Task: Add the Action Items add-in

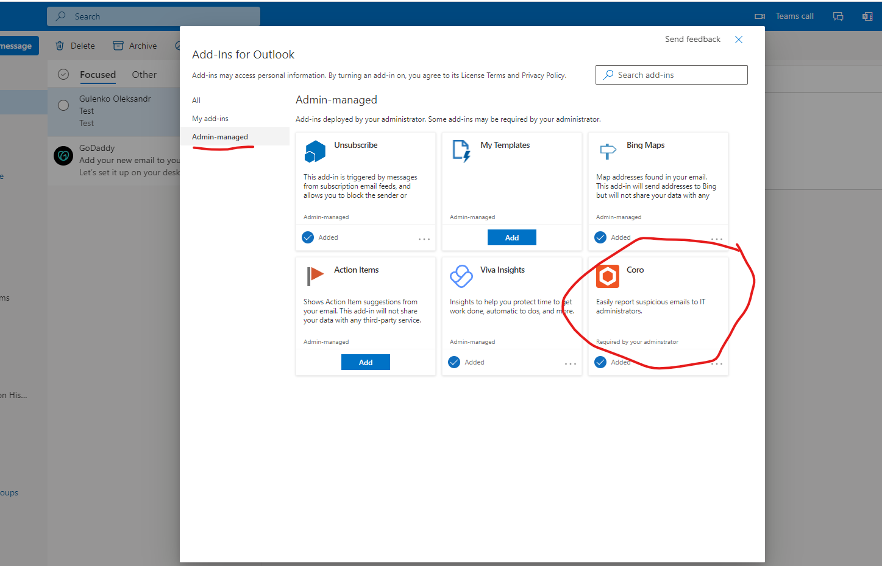Action: (x=366, y=362)
